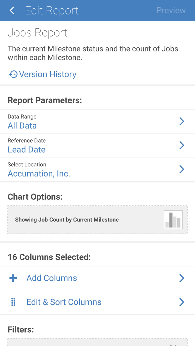Tap the Jobs Report title text
195x346 pixels.
[x=37, y=33]
